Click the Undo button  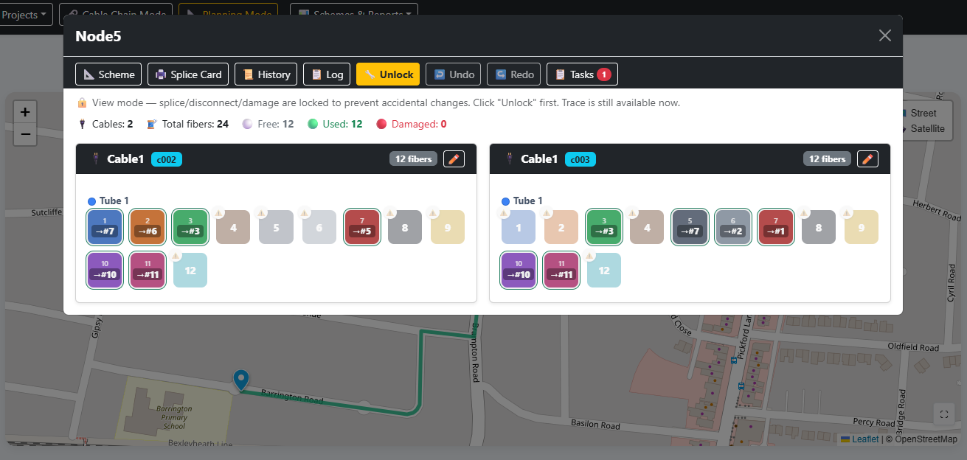453,74
